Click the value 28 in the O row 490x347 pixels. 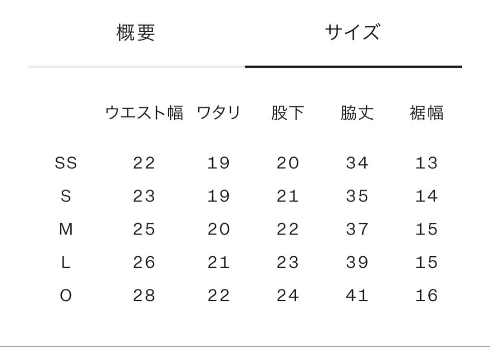(143, 295)
